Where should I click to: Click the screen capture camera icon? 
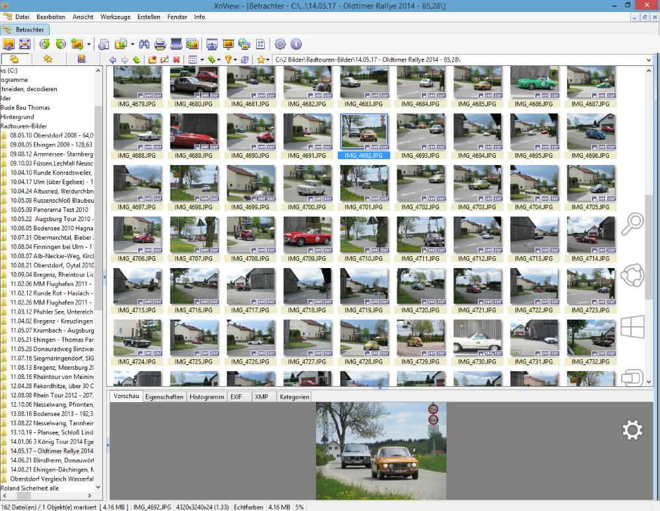[212, 44]
